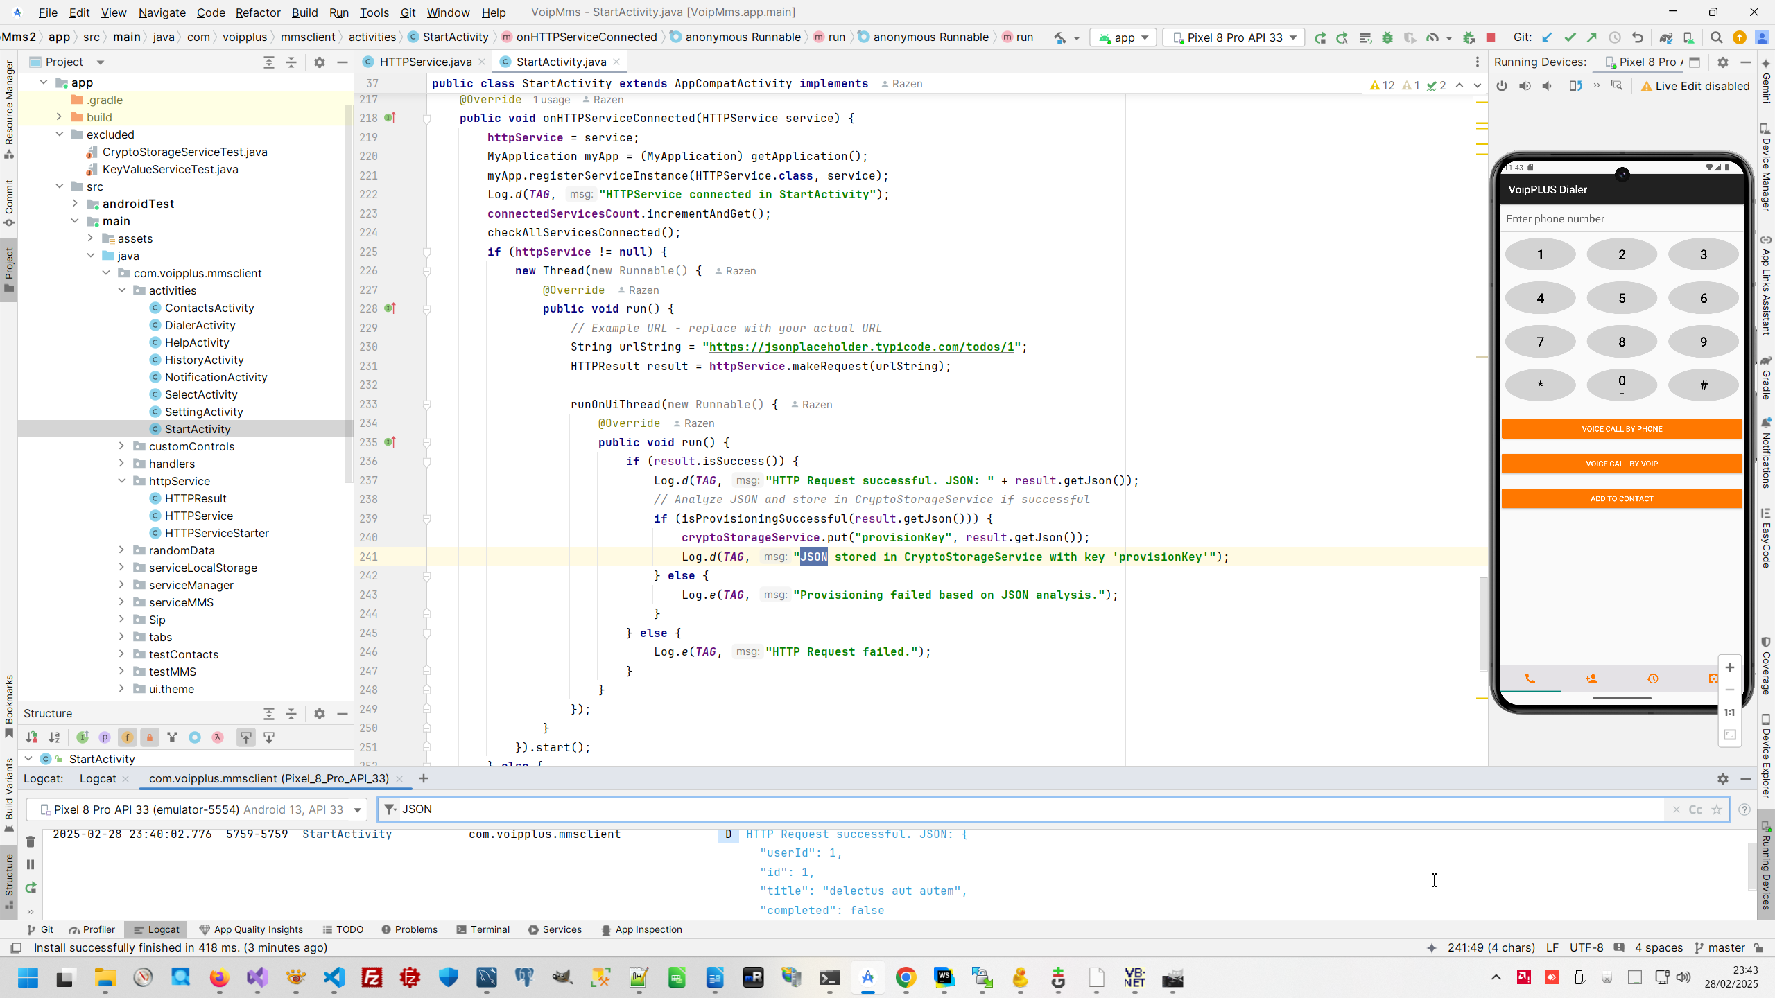Power button on running emulator toolbar
This screenshot has height=998, width=1775.
point(1502,86)
